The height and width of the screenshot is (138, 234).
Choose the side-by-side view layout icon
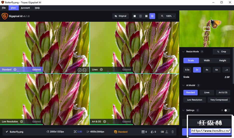pyautogui.click(x=146, y=16)
